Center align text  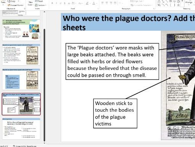[x=107, y=3]
